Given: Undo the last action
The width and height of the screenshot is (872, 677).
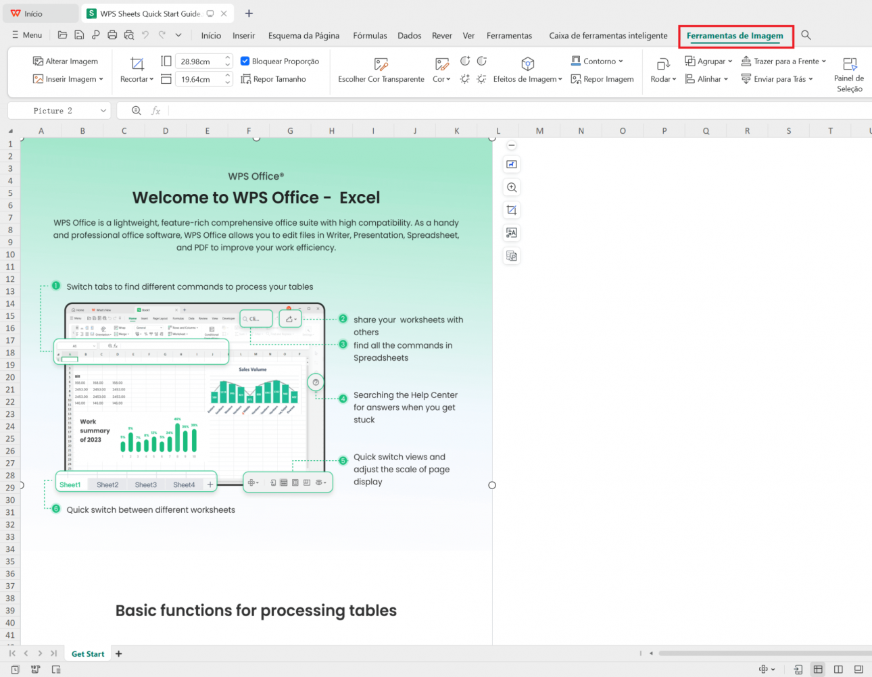Looking at the screenshot, I should (x=145, y=35).
